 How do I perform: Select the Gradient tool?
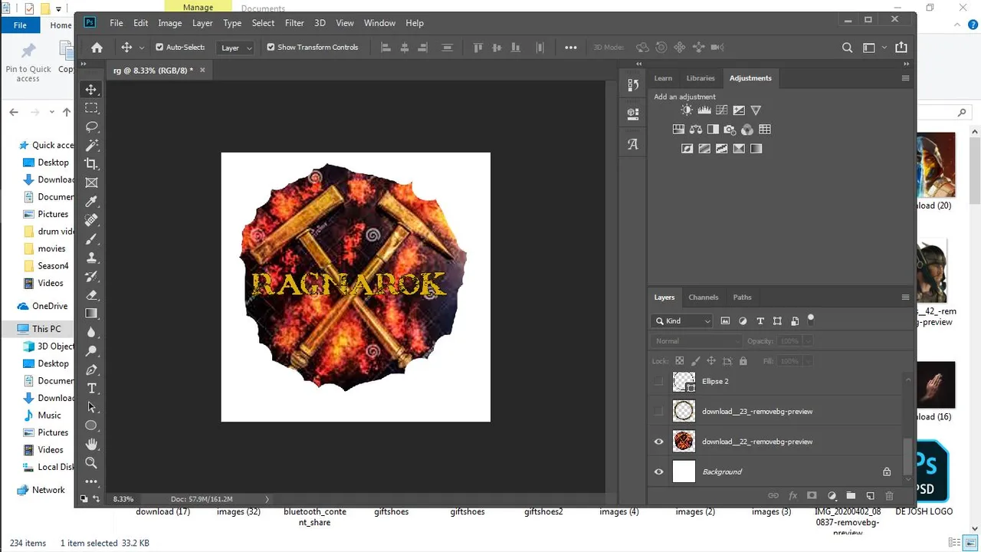(x=91, y=313)
